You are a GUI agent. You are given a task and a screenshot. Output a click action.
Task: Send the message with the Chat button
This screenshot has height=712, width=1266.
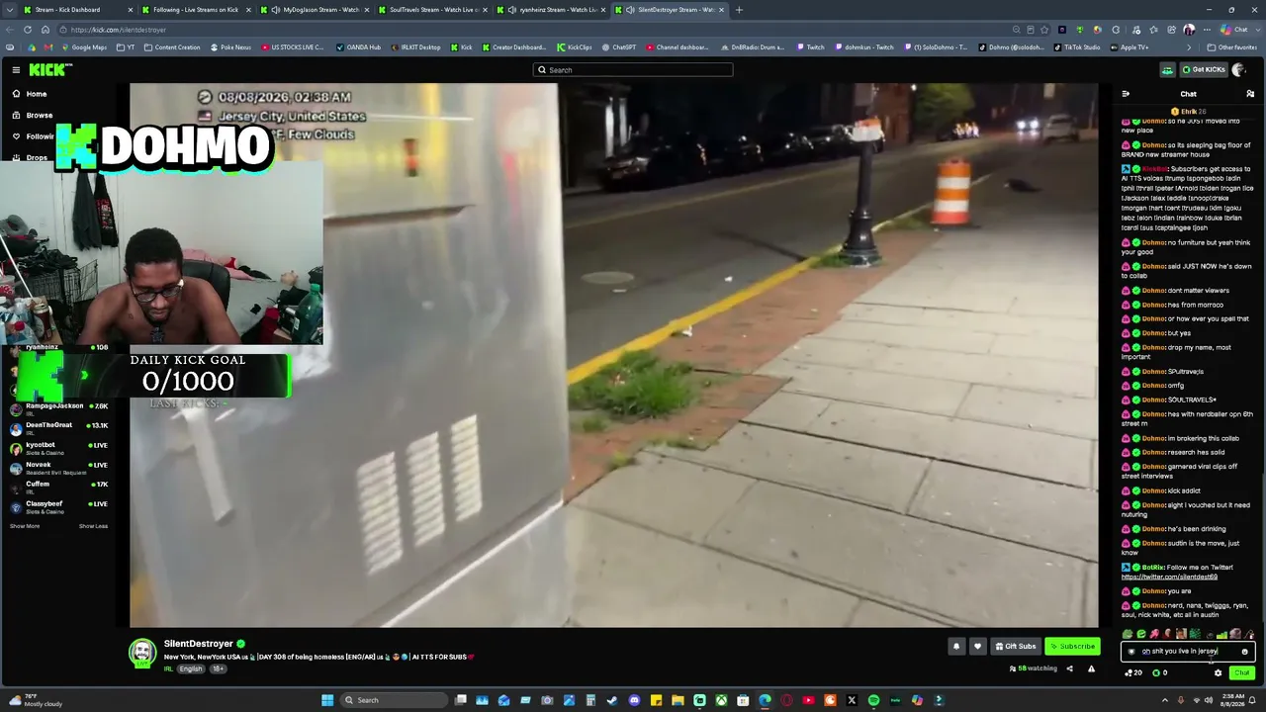click(1242, 672)
